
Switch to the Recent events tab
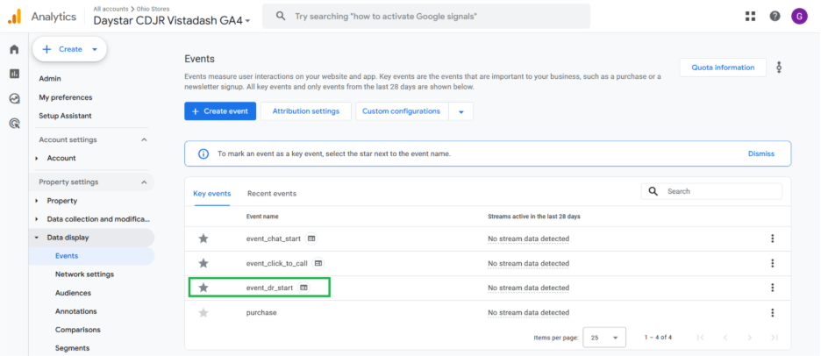pyautogui.click(x=272, y=194)
